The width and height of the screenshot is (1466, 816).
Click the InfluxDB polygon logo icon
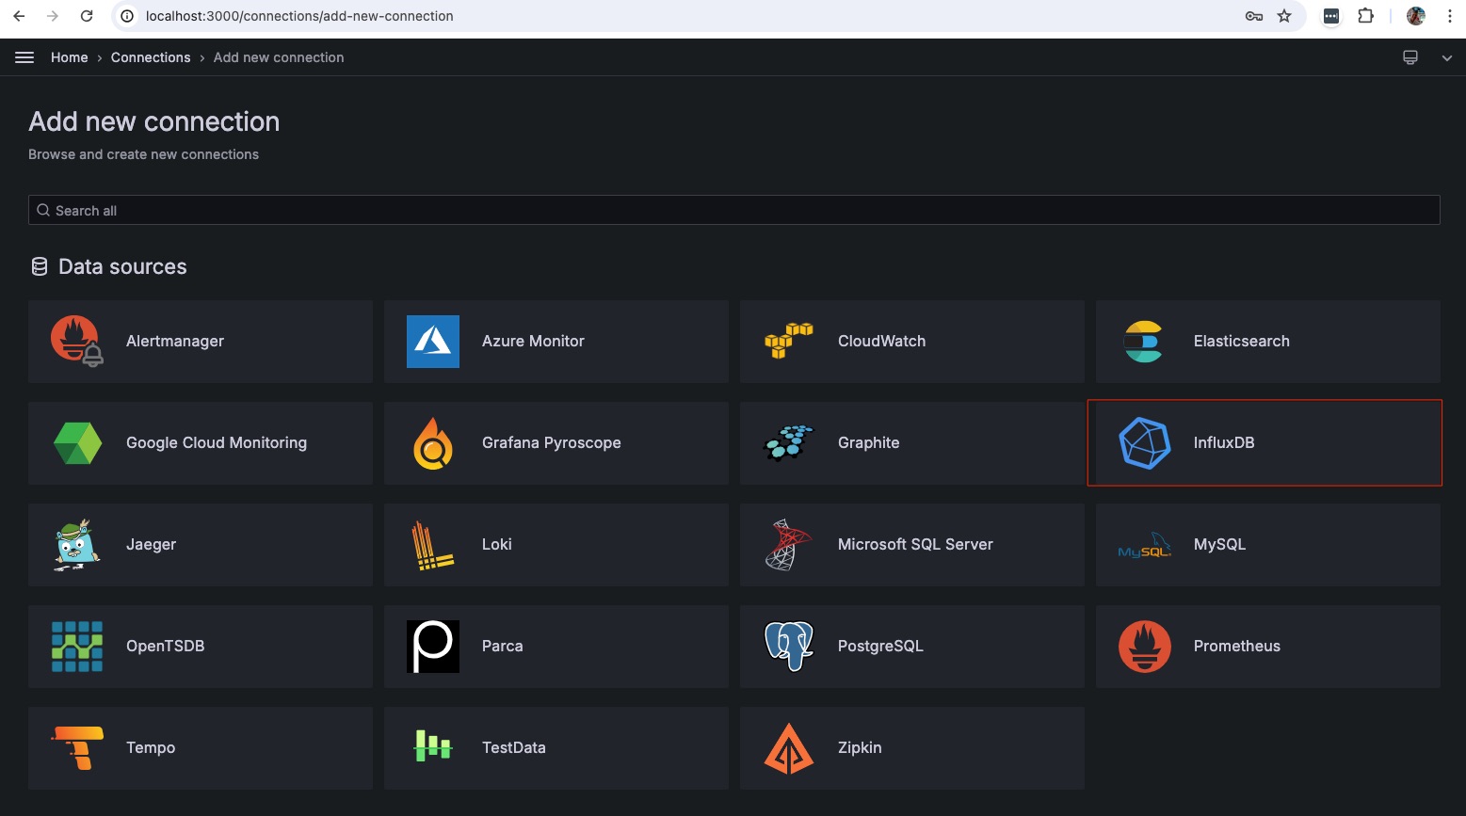tap(1145, 443)
